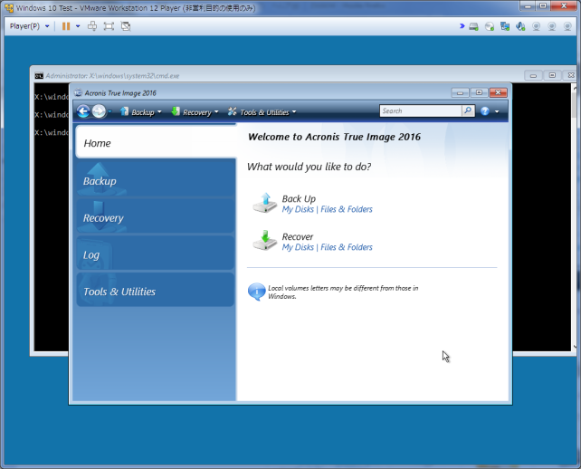Click My Disks link under Back Up
Viewport: 581px width, 469px height.
(298, 209)
